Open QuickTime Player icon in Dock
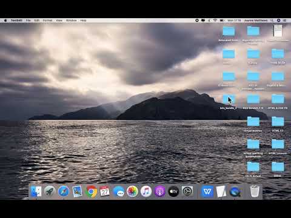The image size is (291, 218). (235, 191)
